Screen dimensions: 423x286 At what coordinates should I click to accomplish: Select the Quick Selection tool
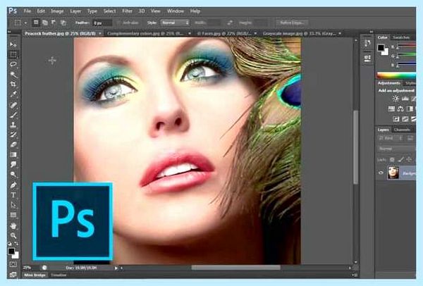pos(13,75)
